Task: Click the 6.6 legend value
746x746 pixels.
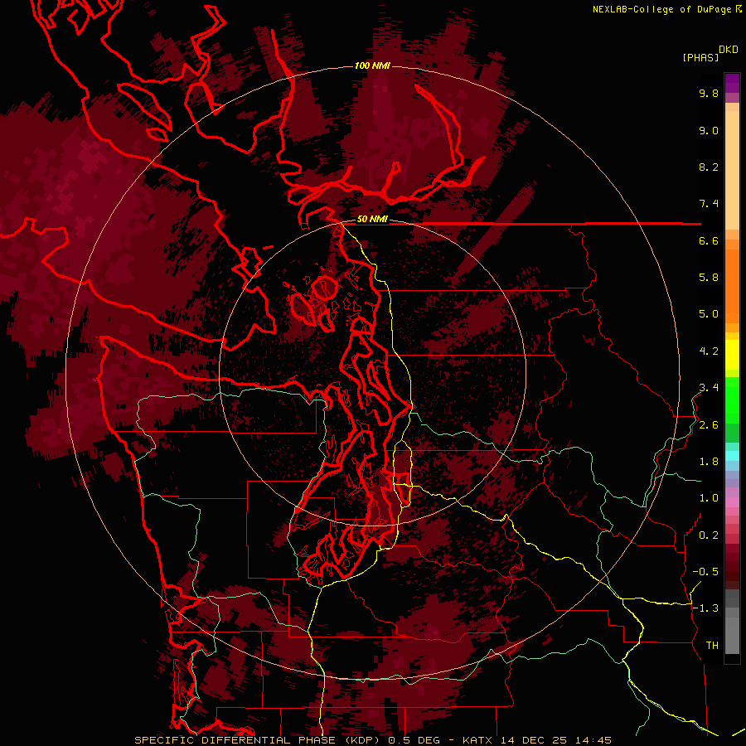Action: [x=709, y=240]
